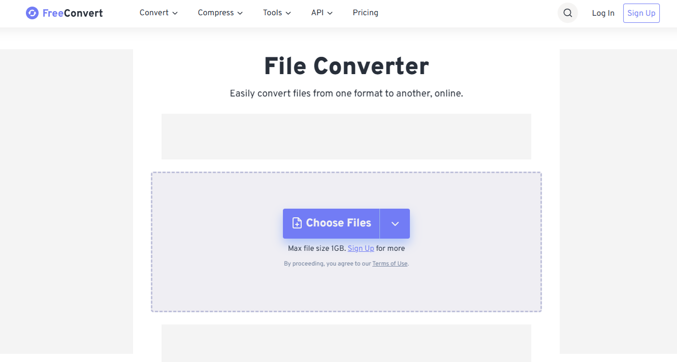Image resolution: width=677 pixels, height=362 pixels.
Task: Click the FreeConvert circular arrows logo icon
Action: click(x=32, y=13)
